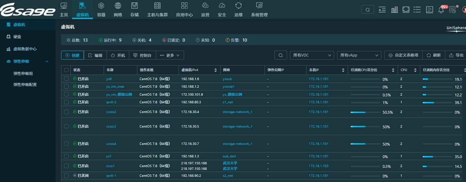466x182 pixels.
Task: Open the 所有vApp dropdown
Action: (359, 55)
